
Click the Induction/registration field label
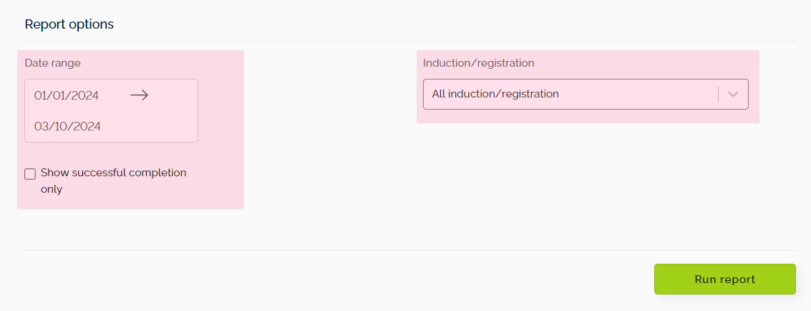(478, 63)
